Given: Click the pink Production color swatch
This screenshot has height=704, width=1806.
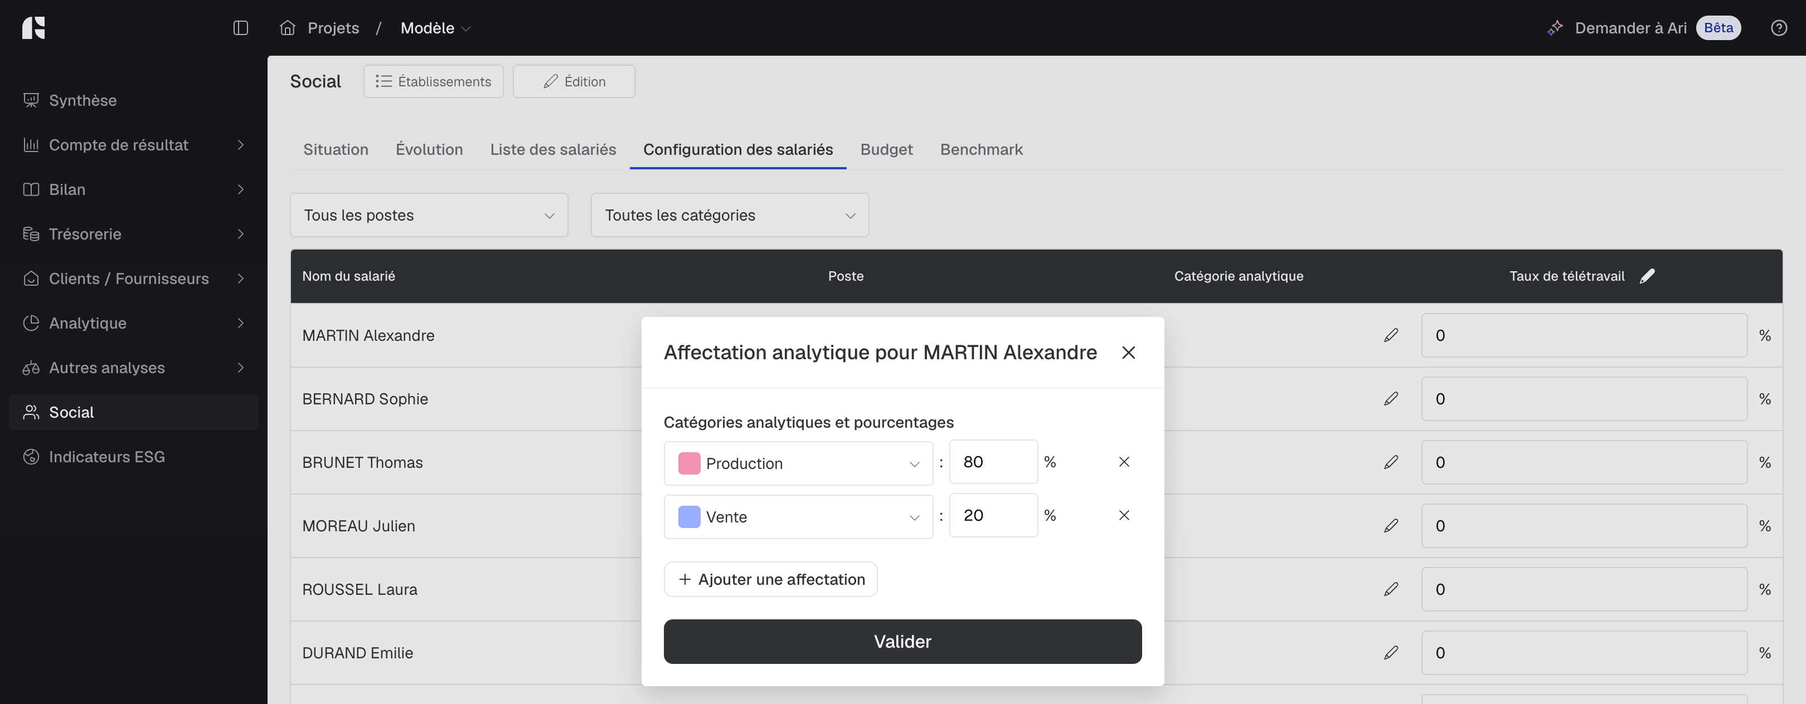Looking at the screenshot, I should [689, 463].
